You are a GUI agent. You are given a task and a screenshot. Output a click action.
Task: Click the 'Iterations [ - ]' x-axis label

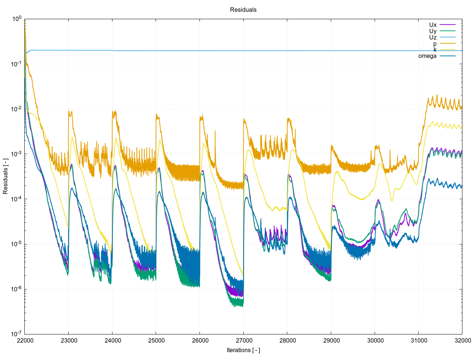coord(243,350)
